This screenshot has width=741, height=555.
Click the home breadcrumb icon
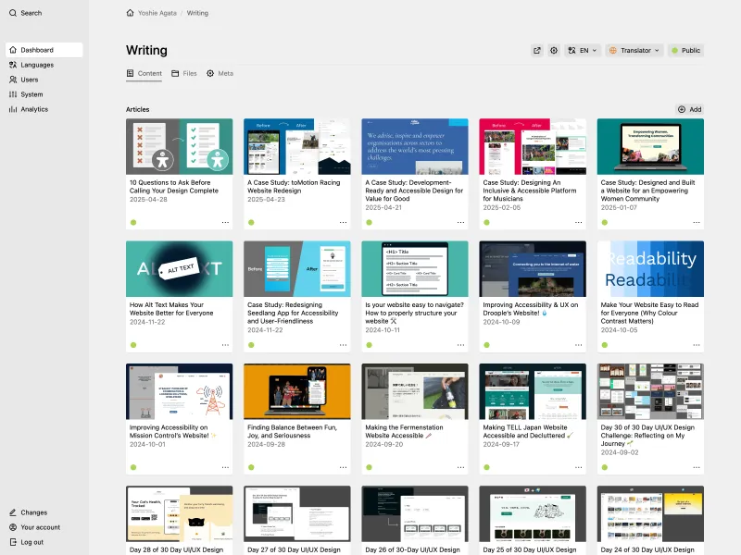click(x=130, y=14)
